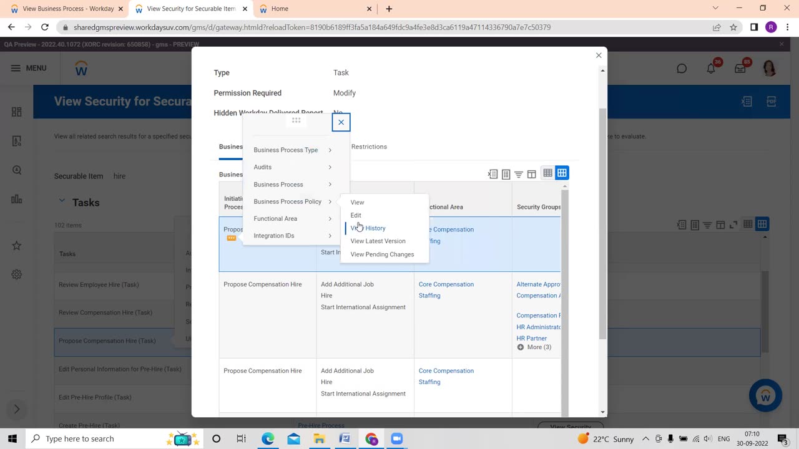Go to Workday home logo

point(81,69)
